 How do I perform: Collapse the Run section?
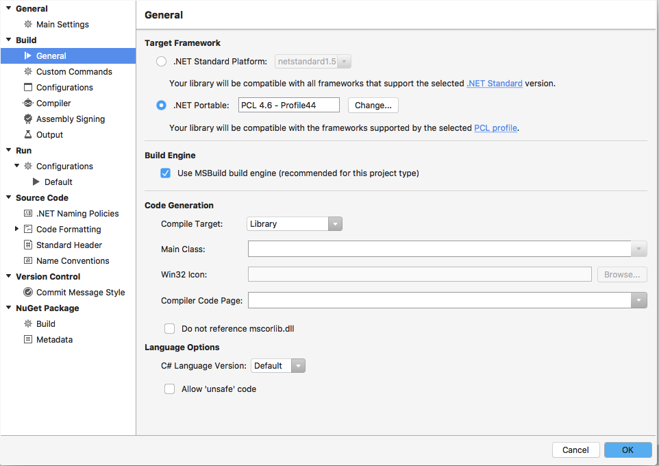pyautogui.click(x=7, y=150)
